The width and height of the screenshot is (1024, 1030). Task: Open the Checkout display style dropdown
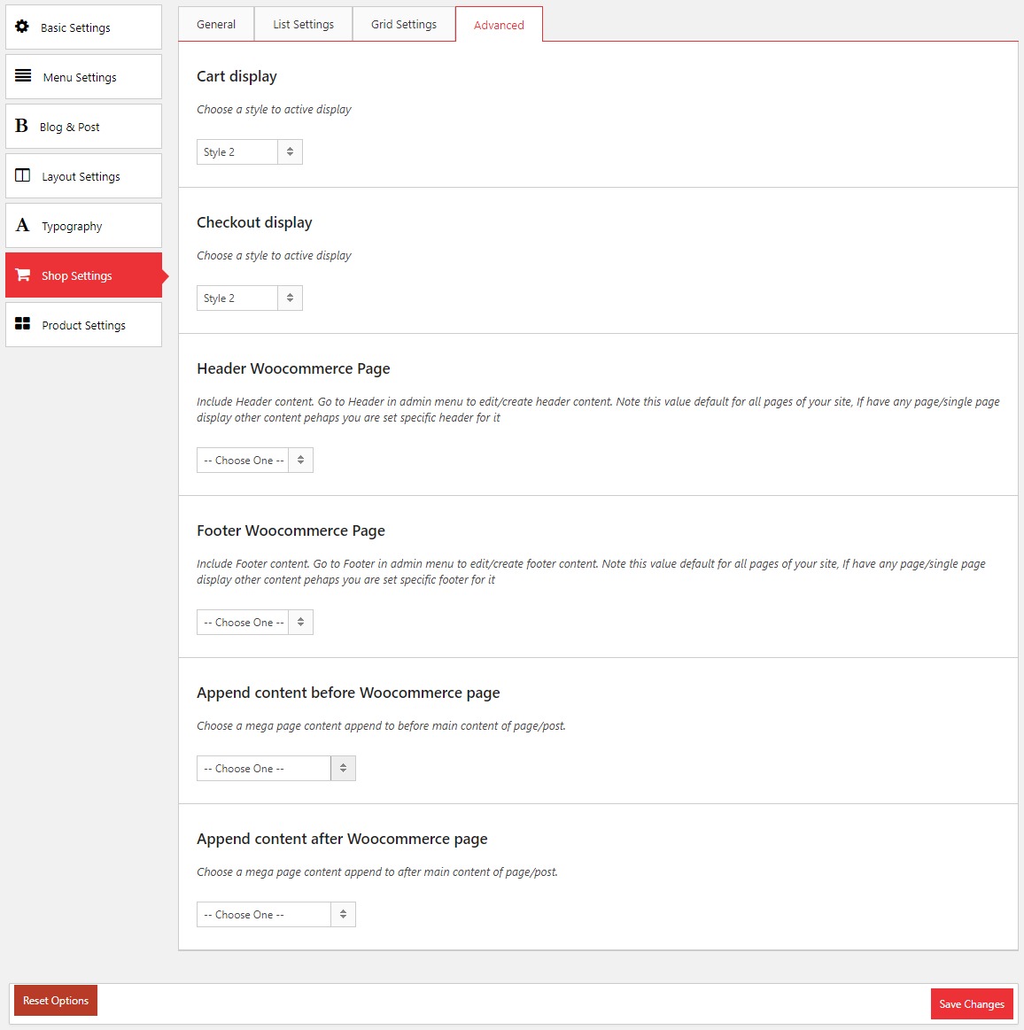coord(249,298)
